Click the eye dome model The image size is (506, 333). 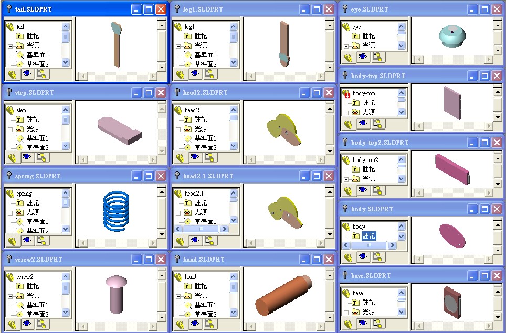pyautogui.click(x=452, y=36)
